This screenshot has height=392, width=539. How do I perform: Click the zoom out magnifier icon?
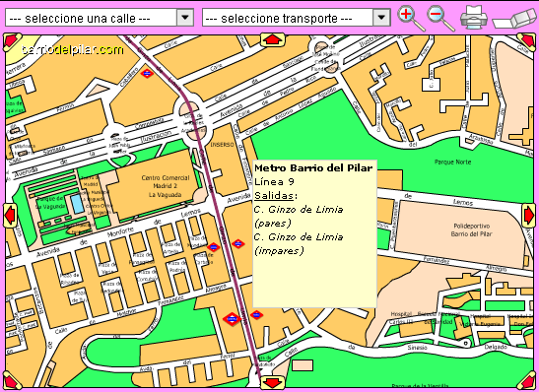point(440,18)
